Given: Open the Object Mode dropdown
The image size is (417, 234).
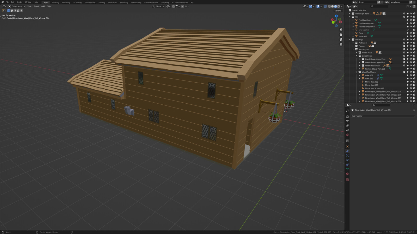Looking at the screenshot, I should coord(17,6).
